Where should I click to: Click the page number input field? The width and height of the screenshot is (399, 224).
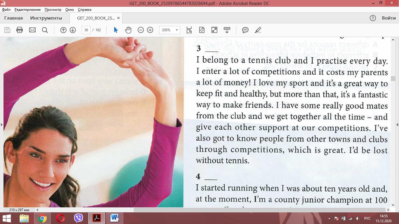tap(86, 30)
